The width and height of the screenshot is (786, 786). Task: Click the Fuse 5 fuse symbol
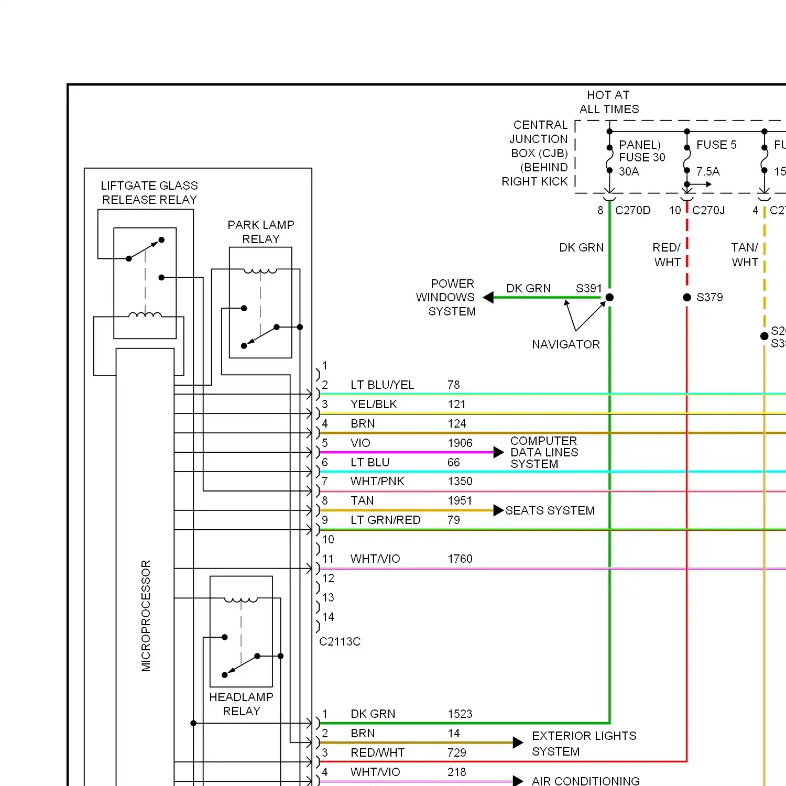[687, 159]
